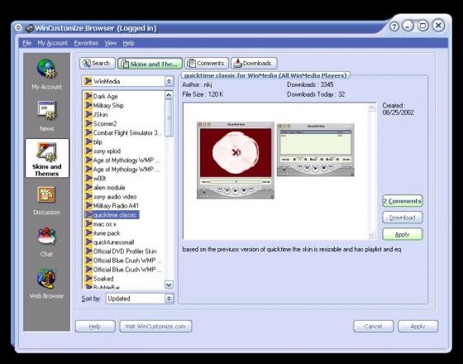Open the Help menu
The width and height of the screenshot is (463, 364).
(128, 43)
